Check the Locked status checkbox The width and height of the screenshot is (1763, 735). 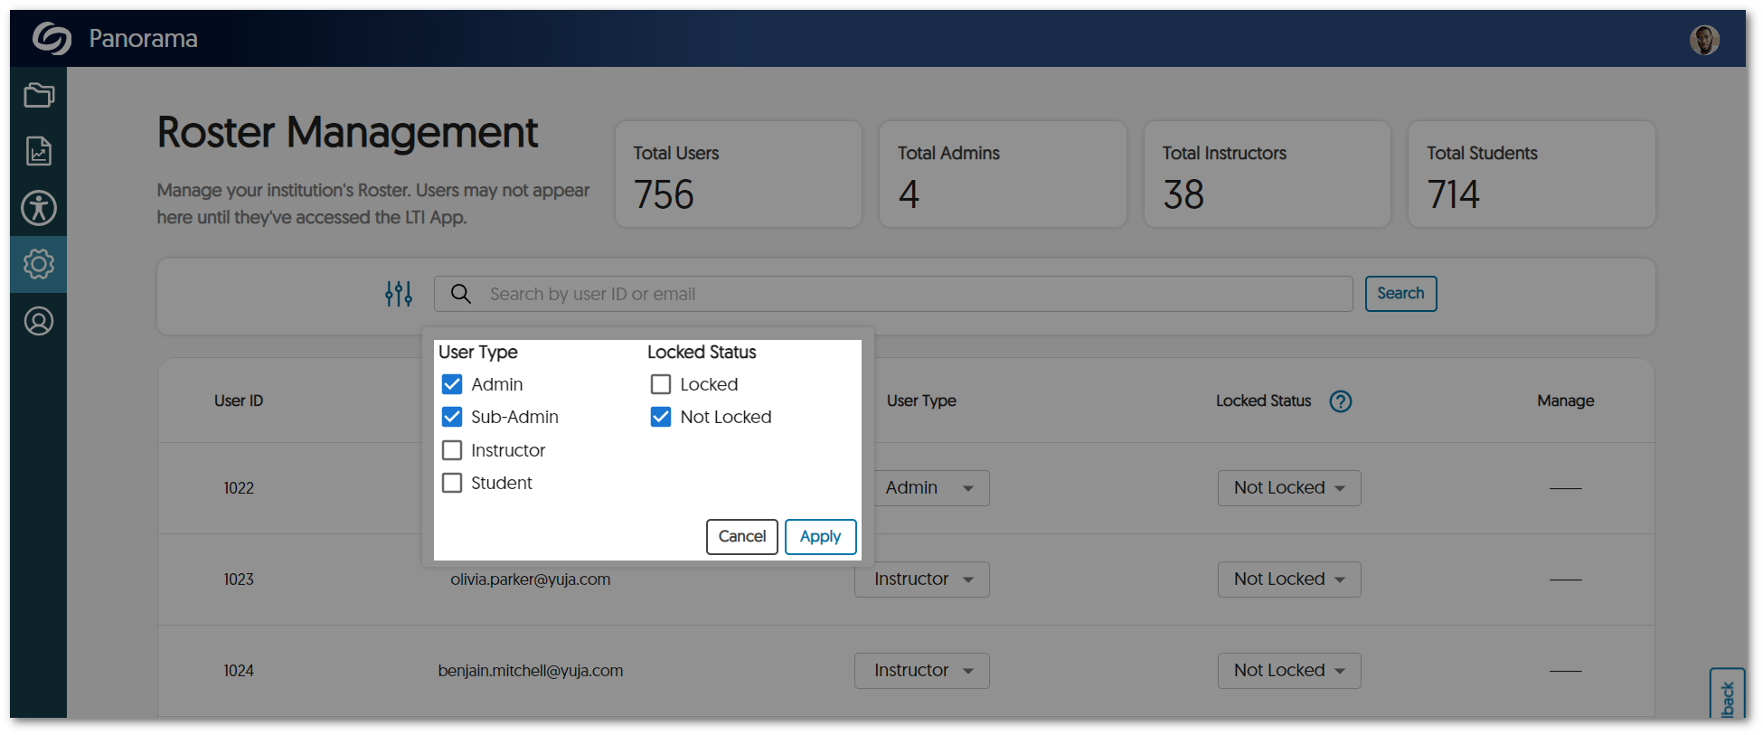point(661,384)
